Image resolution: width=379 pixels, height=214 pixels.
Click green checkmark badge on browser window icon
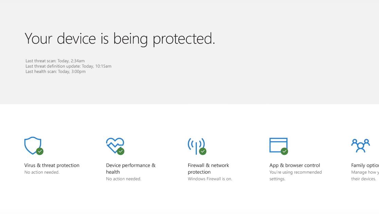coord(285,151)
